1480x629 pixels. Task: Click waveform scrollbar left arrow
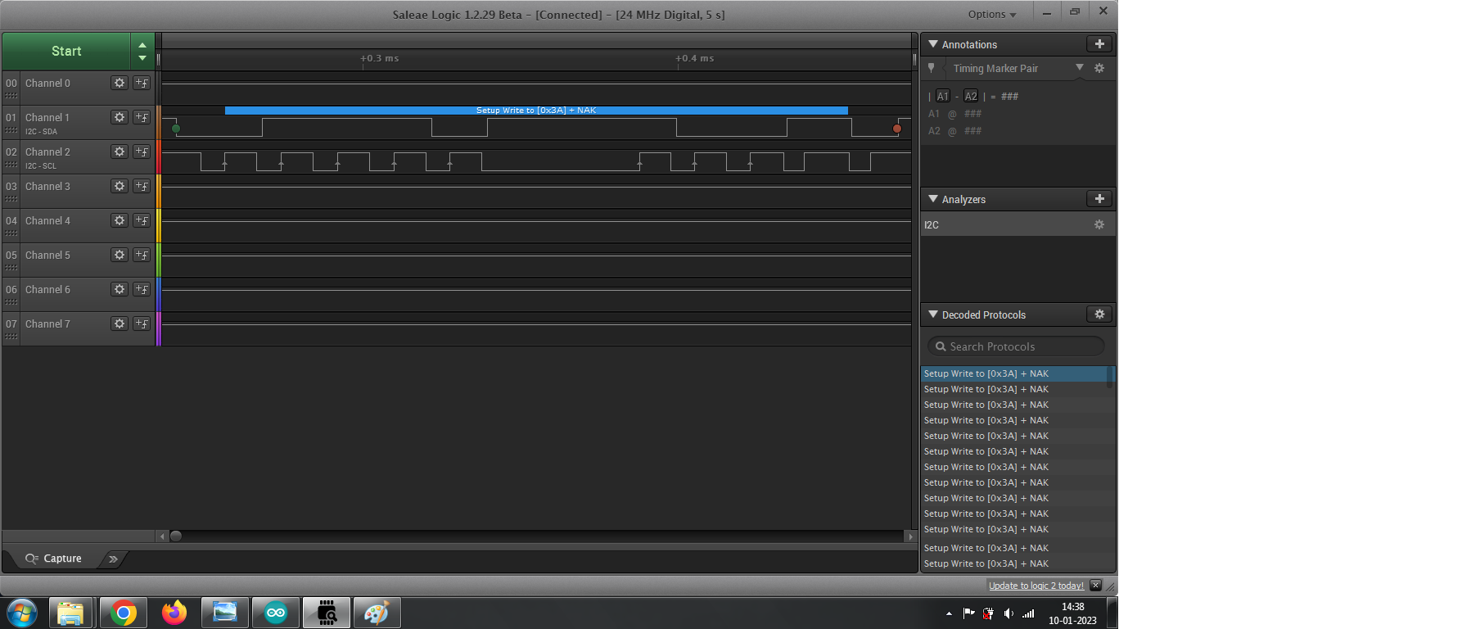[162, 536]
